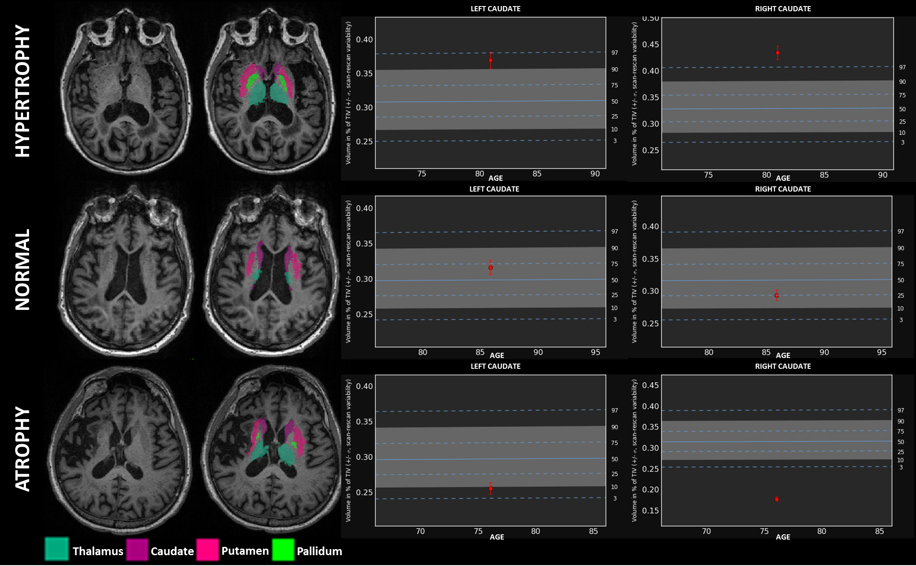Select the normal unsegmented MRI scan
The width and height of the screenshot is (916, 566).
click(126, 269)
